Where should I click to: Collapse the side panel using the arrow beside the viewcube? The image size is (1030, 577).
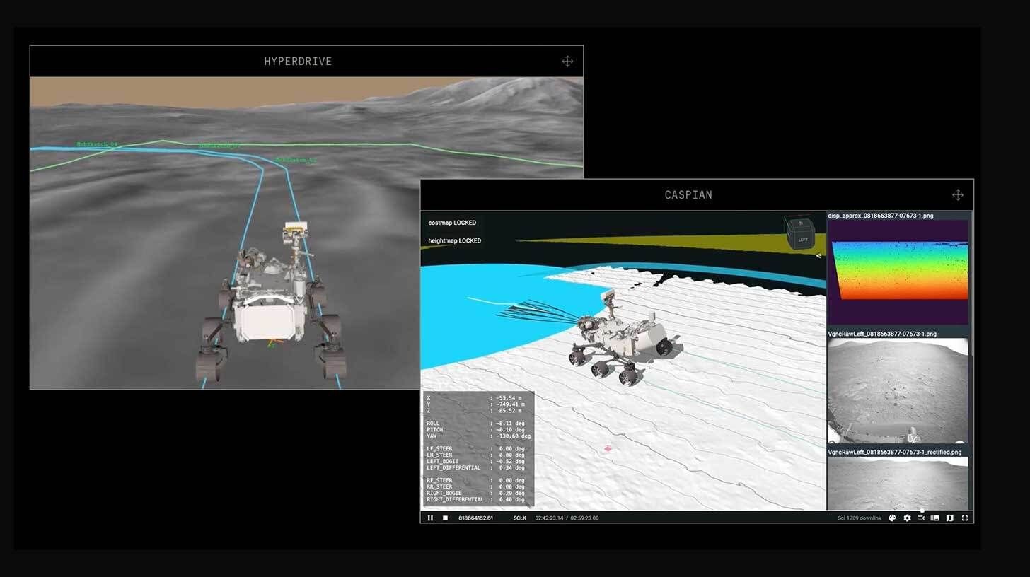pyautogui.click(x=819, y=255)
